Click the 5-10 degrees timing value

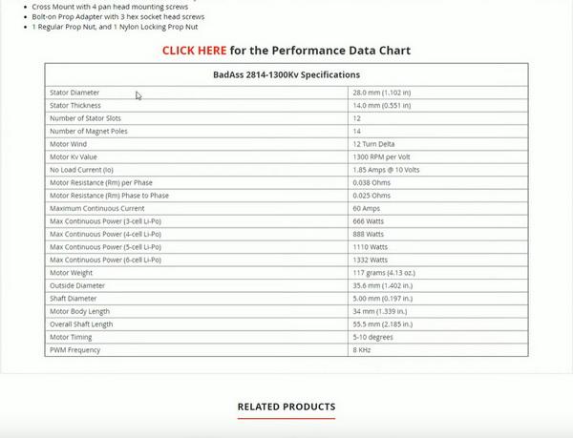pyautogui.click(x=373, y=337)
